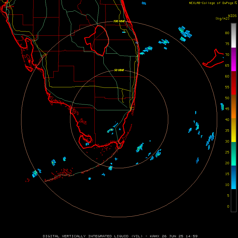The height and width of the screenshot is (238, 238).
Task: Pick the yellow segment of the color bar
Action: pyautogui.click(x=234, y=130)
